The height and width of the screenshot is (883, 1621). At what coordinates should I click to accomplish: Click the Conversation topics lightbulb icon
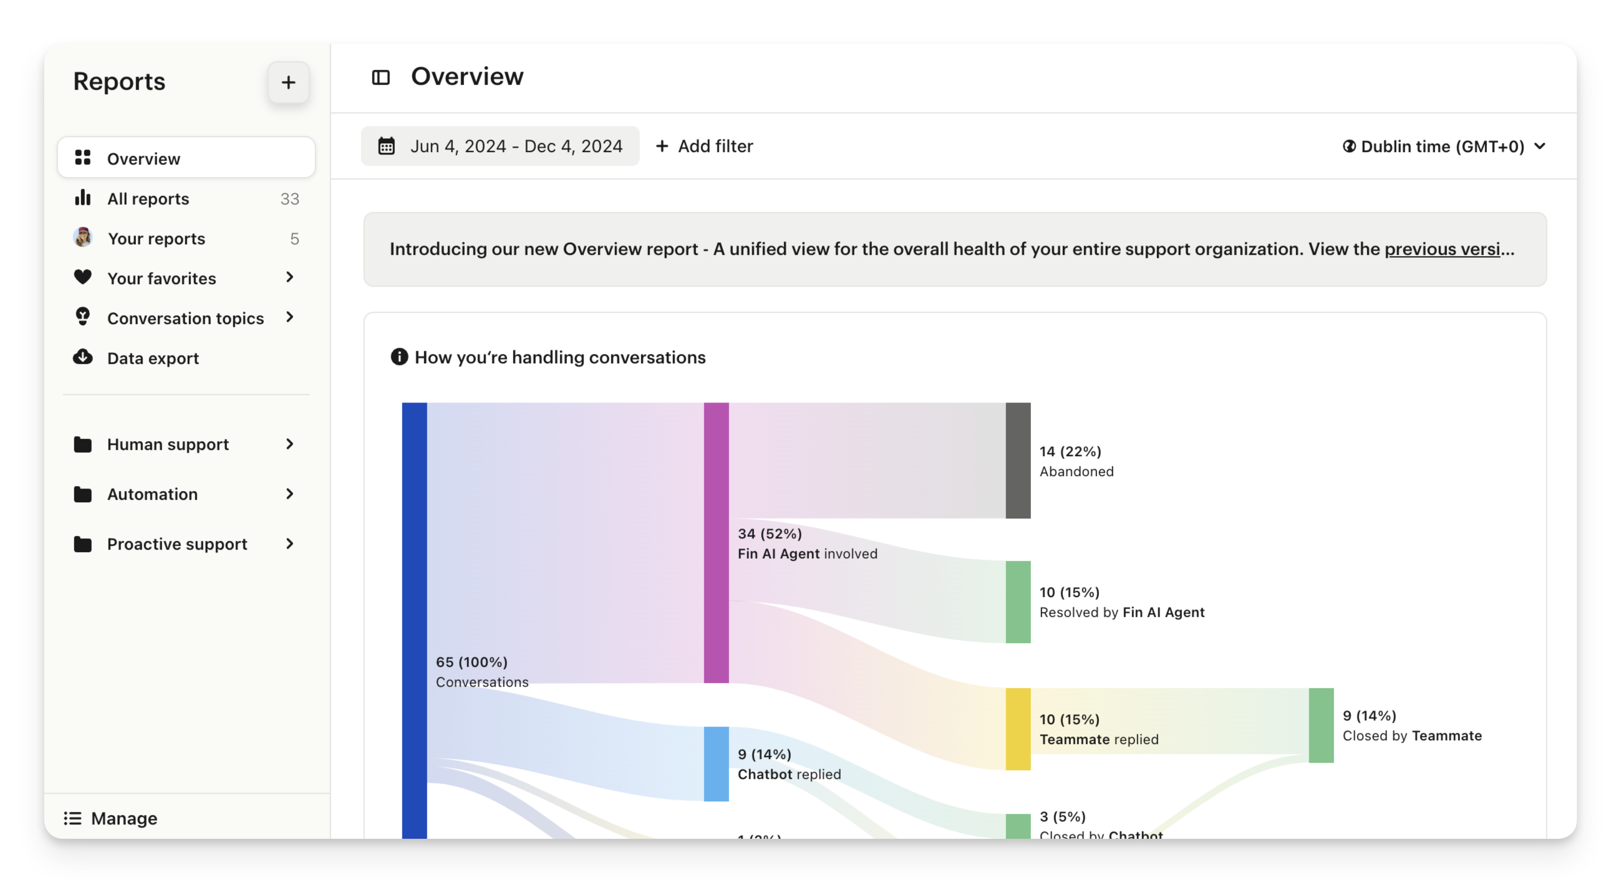pos(82,317)
